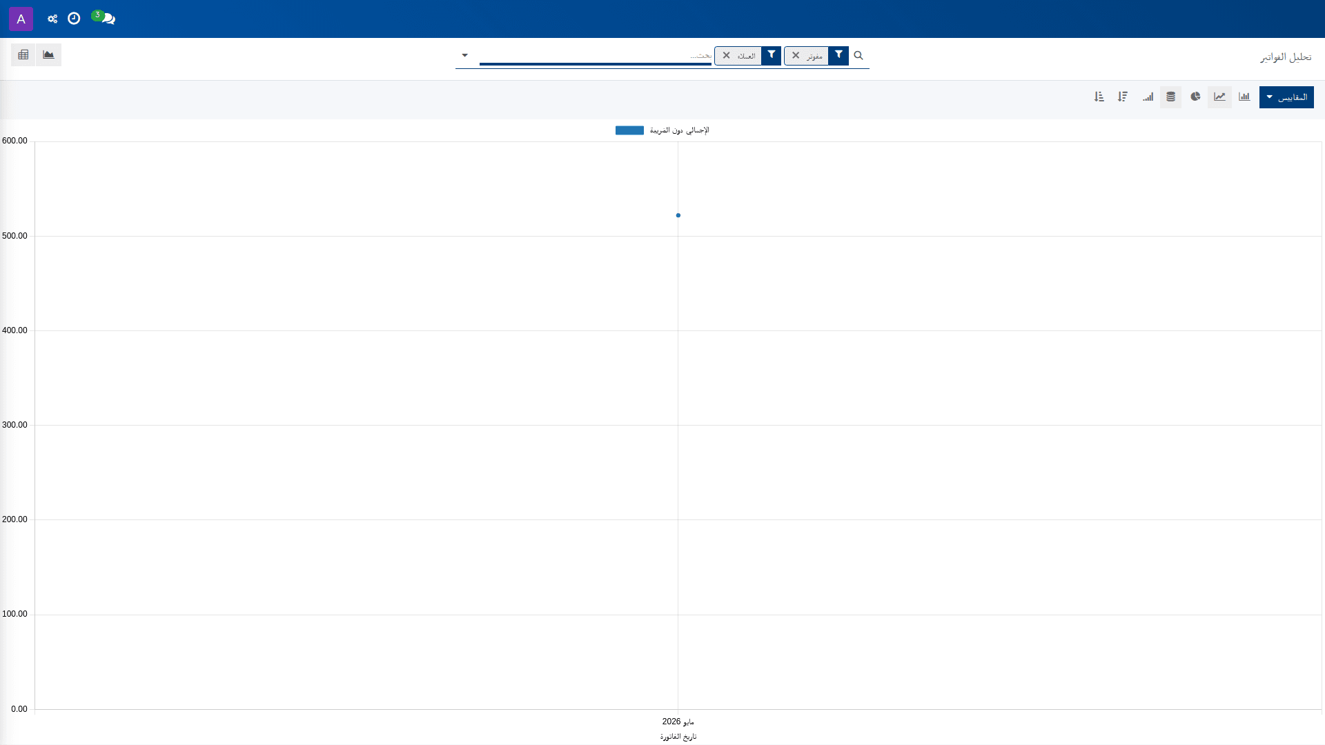
Task: Focus the بحث search input field
Action: (x=596, y=55)
